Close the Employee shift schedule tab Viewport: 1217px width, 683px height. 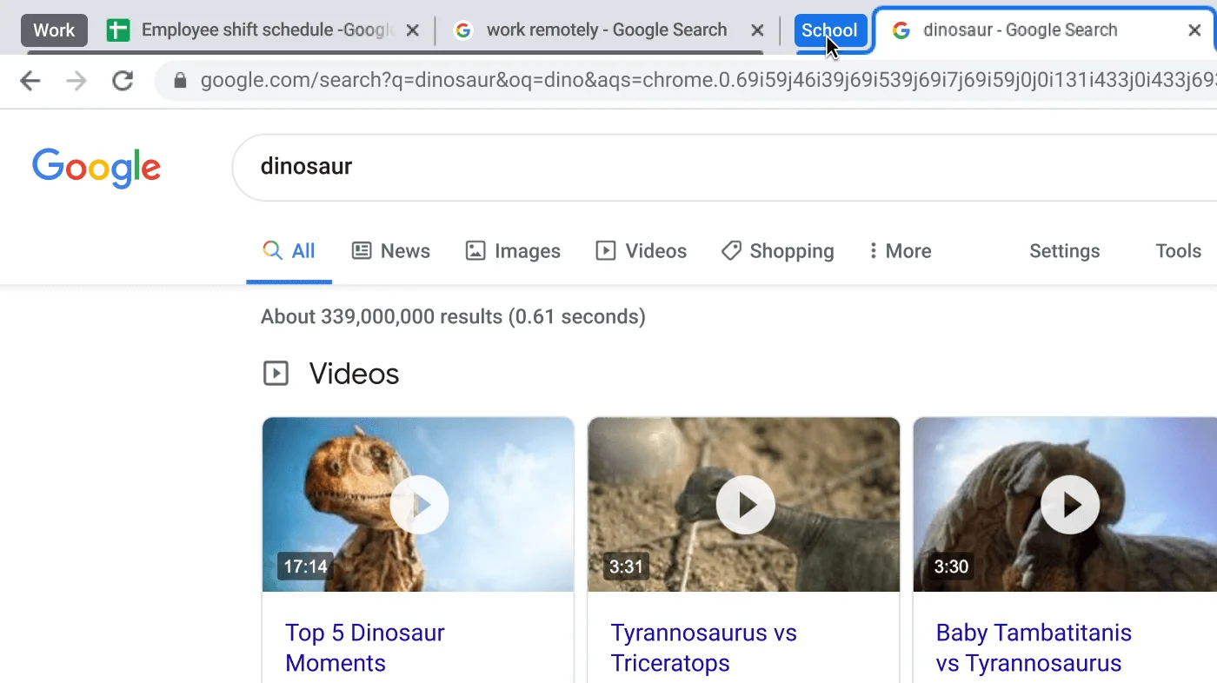[x=413, y=31]
